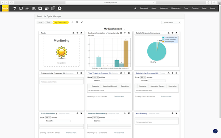The image size is (221, 138).
Task: Select the My Dashboard breadcrumb
Action: (60, 22)
